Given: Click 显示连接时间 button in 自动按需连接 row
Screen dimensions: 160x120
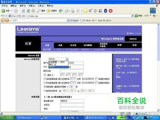Looking at the screenshot, I should point(88,79).
